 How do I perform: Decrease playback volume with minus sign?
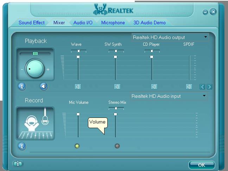point(22,70)
